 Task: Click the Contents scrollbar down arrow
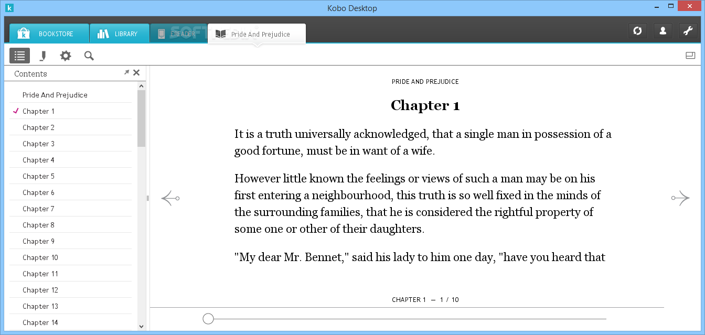[x=142, y=326]
